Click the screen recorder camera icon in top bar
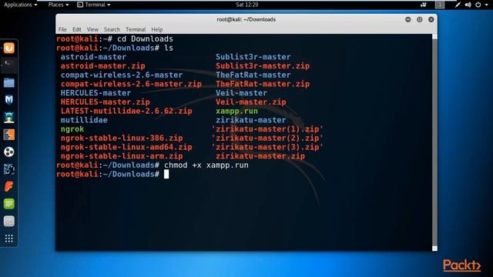Viewport: 493px width, 277px height. click(x=424, y=5)
